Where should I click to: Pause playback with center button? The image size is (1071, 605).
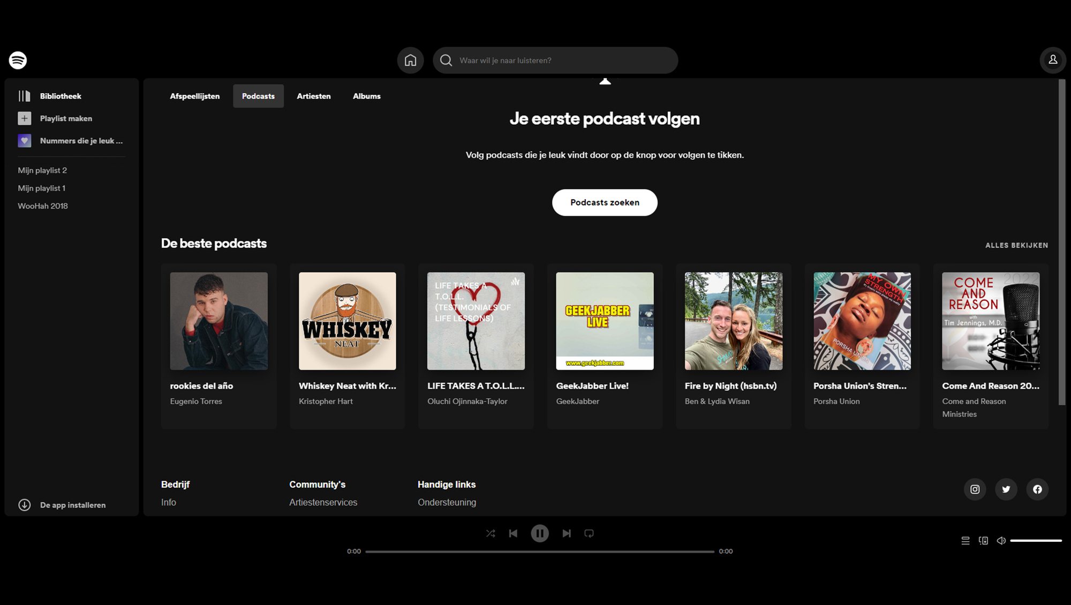[540, 533]
